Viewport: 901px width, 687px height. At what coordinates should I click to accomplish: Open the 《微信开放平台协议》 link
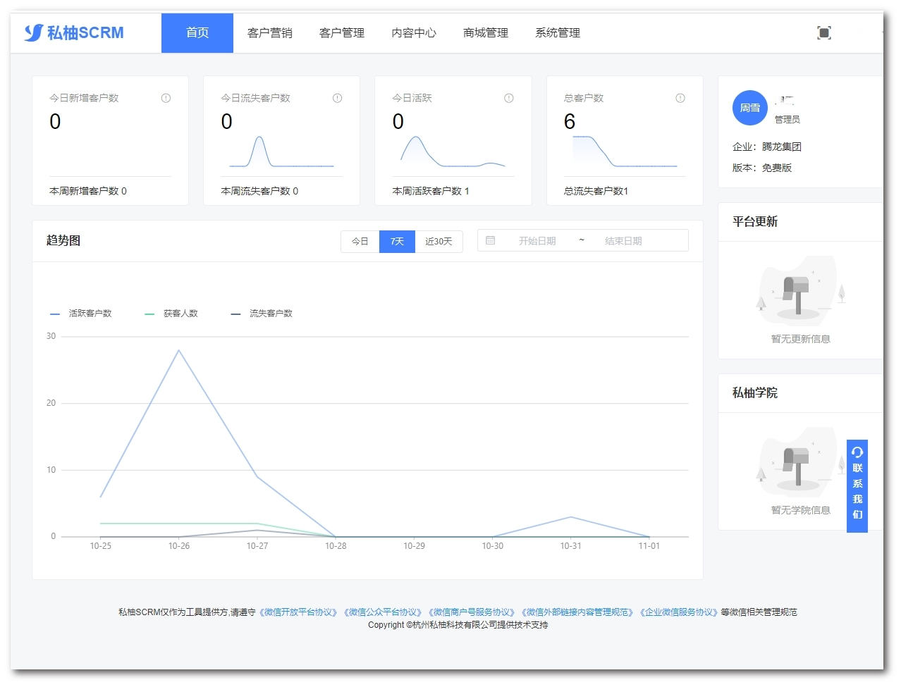298,612
